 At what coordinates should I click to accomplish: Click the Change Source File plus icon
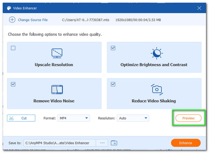(x=12, y=20)
